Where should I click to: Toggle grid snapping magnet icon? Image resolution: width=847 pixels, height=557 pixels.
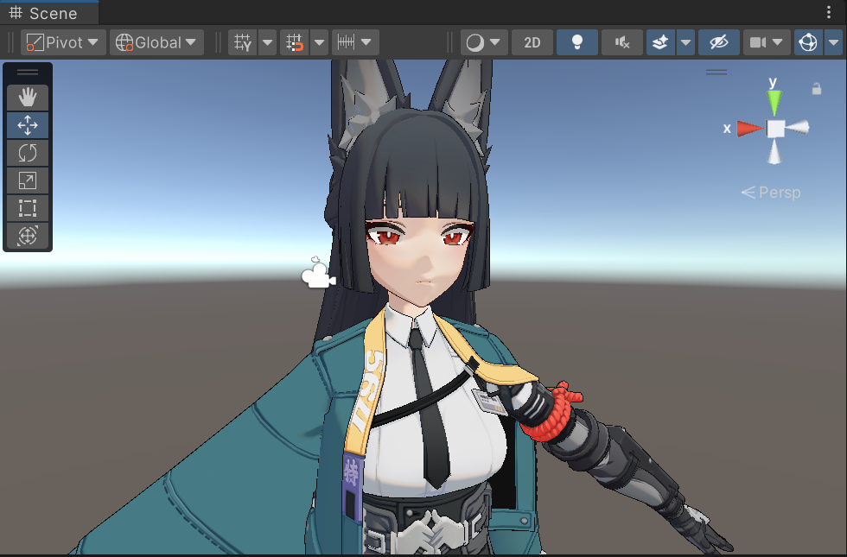[295, 42]
